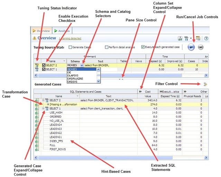Click status icon of Missing transformation row
This screenshot has width=221, height=177.
37,105
